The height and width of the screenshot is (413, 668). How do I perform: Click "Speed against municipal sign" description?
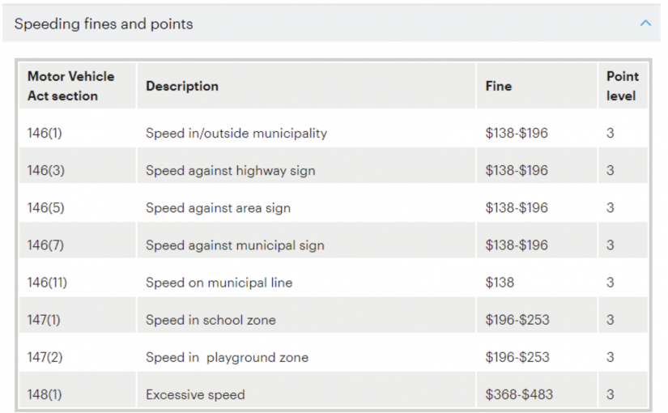[x=235, y=245]
